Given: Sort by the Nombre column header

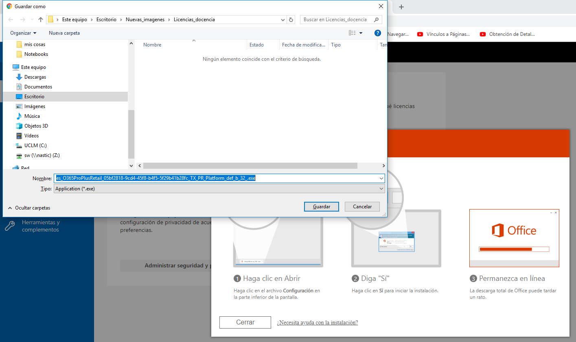Looking at the screenshot, I should (x=152, y=45).
